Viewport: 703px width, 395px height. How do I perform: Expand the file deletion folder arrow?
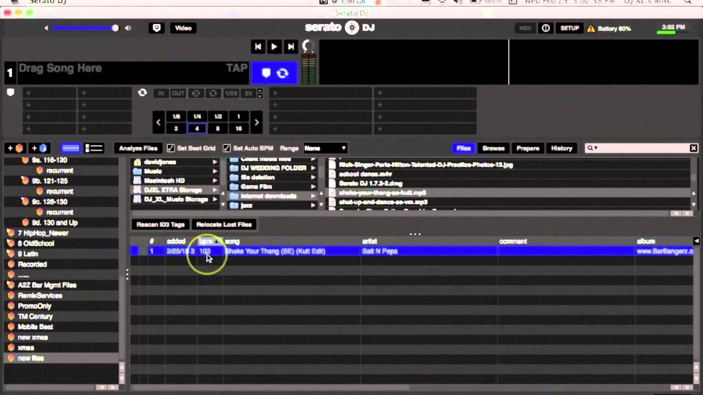pos(313,177)
